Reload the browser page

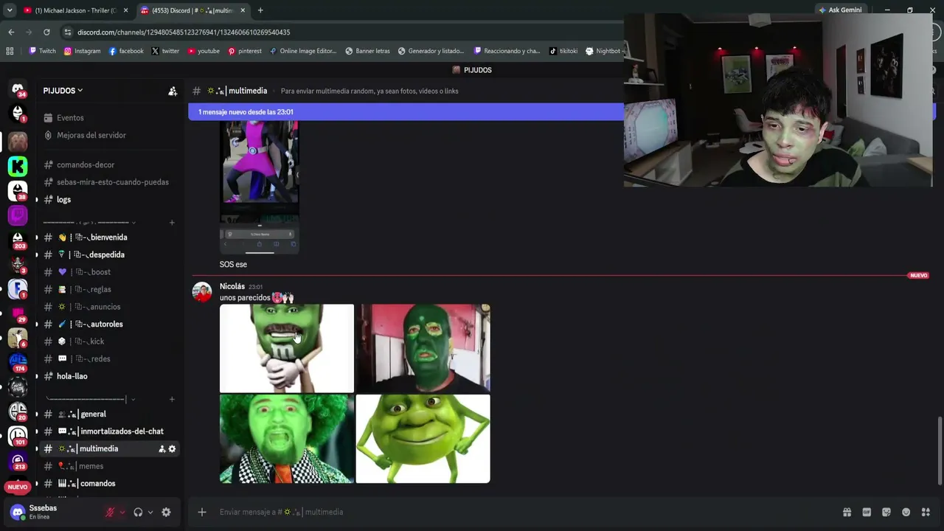click(x=46, y=32)
